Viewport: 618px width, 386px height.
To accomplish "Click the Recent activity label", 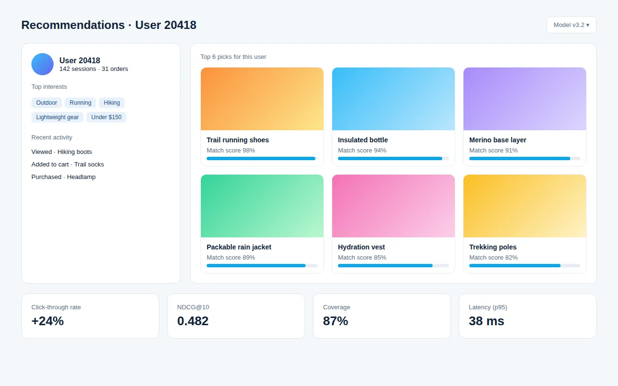I will 52,138.
